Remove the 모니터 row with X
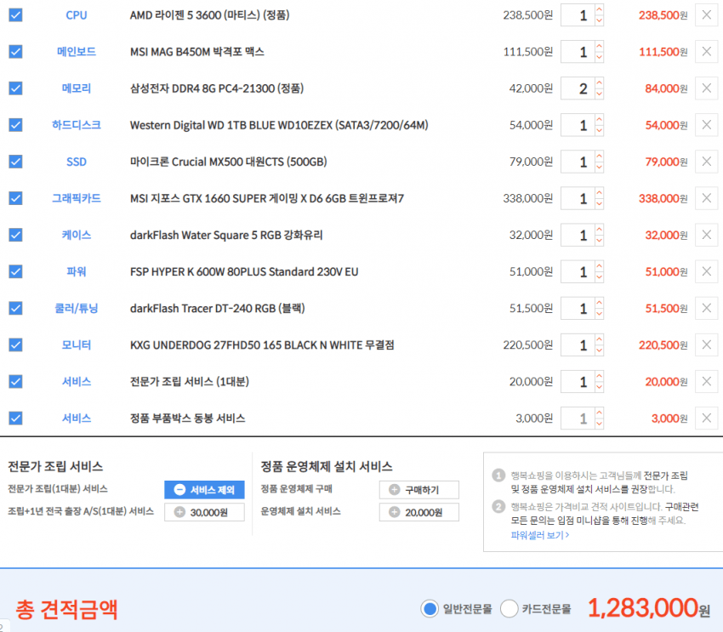 coord(706,344)
